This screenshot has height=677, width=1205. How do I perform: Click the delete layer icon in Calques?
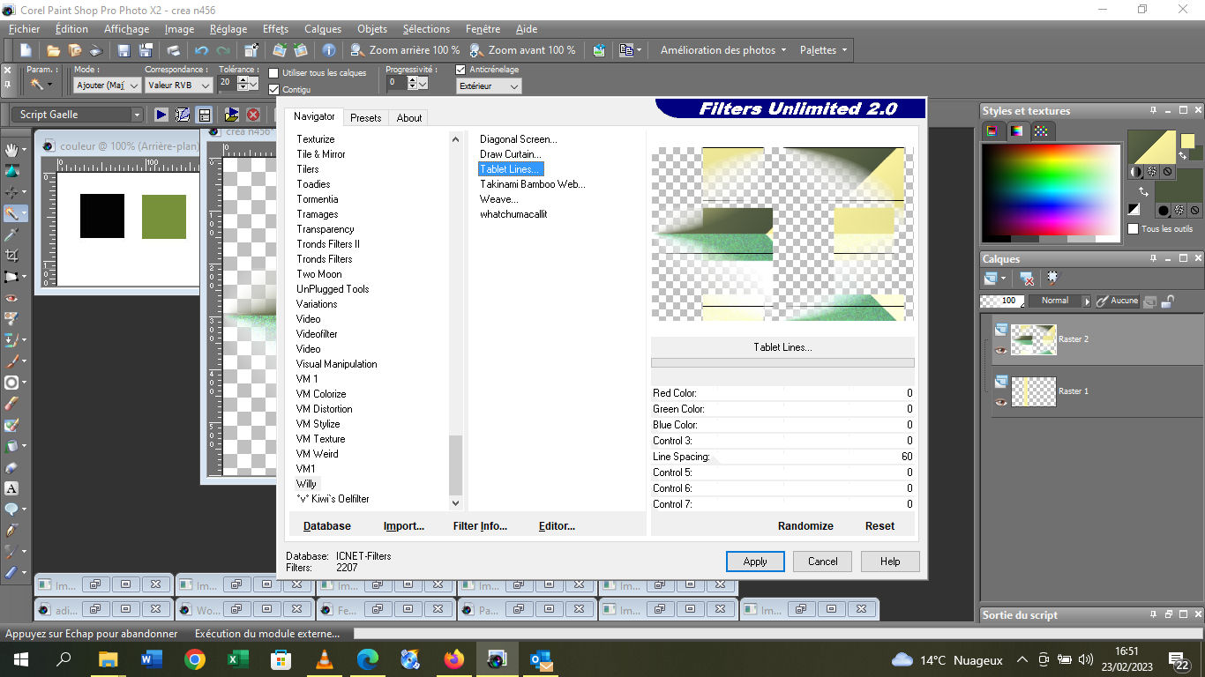1028,279
